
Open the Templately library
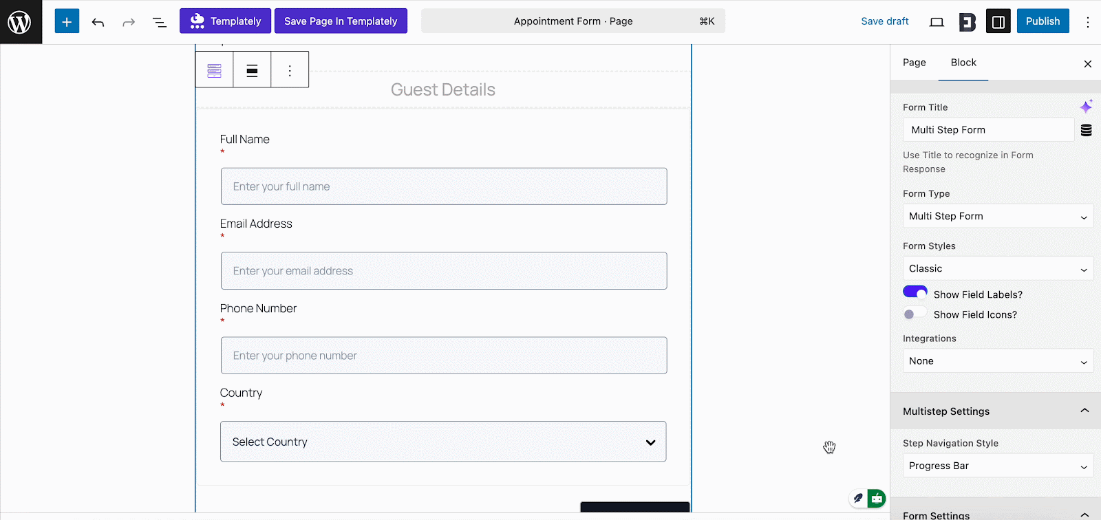pos(225,21)
